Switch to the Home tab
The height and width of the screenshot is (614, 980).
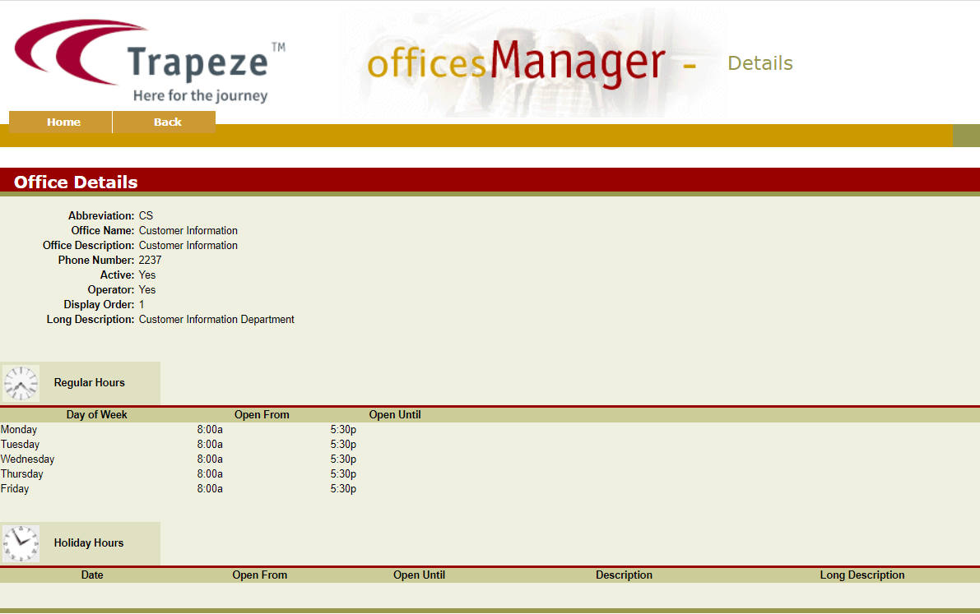click(x=63, y=122)
